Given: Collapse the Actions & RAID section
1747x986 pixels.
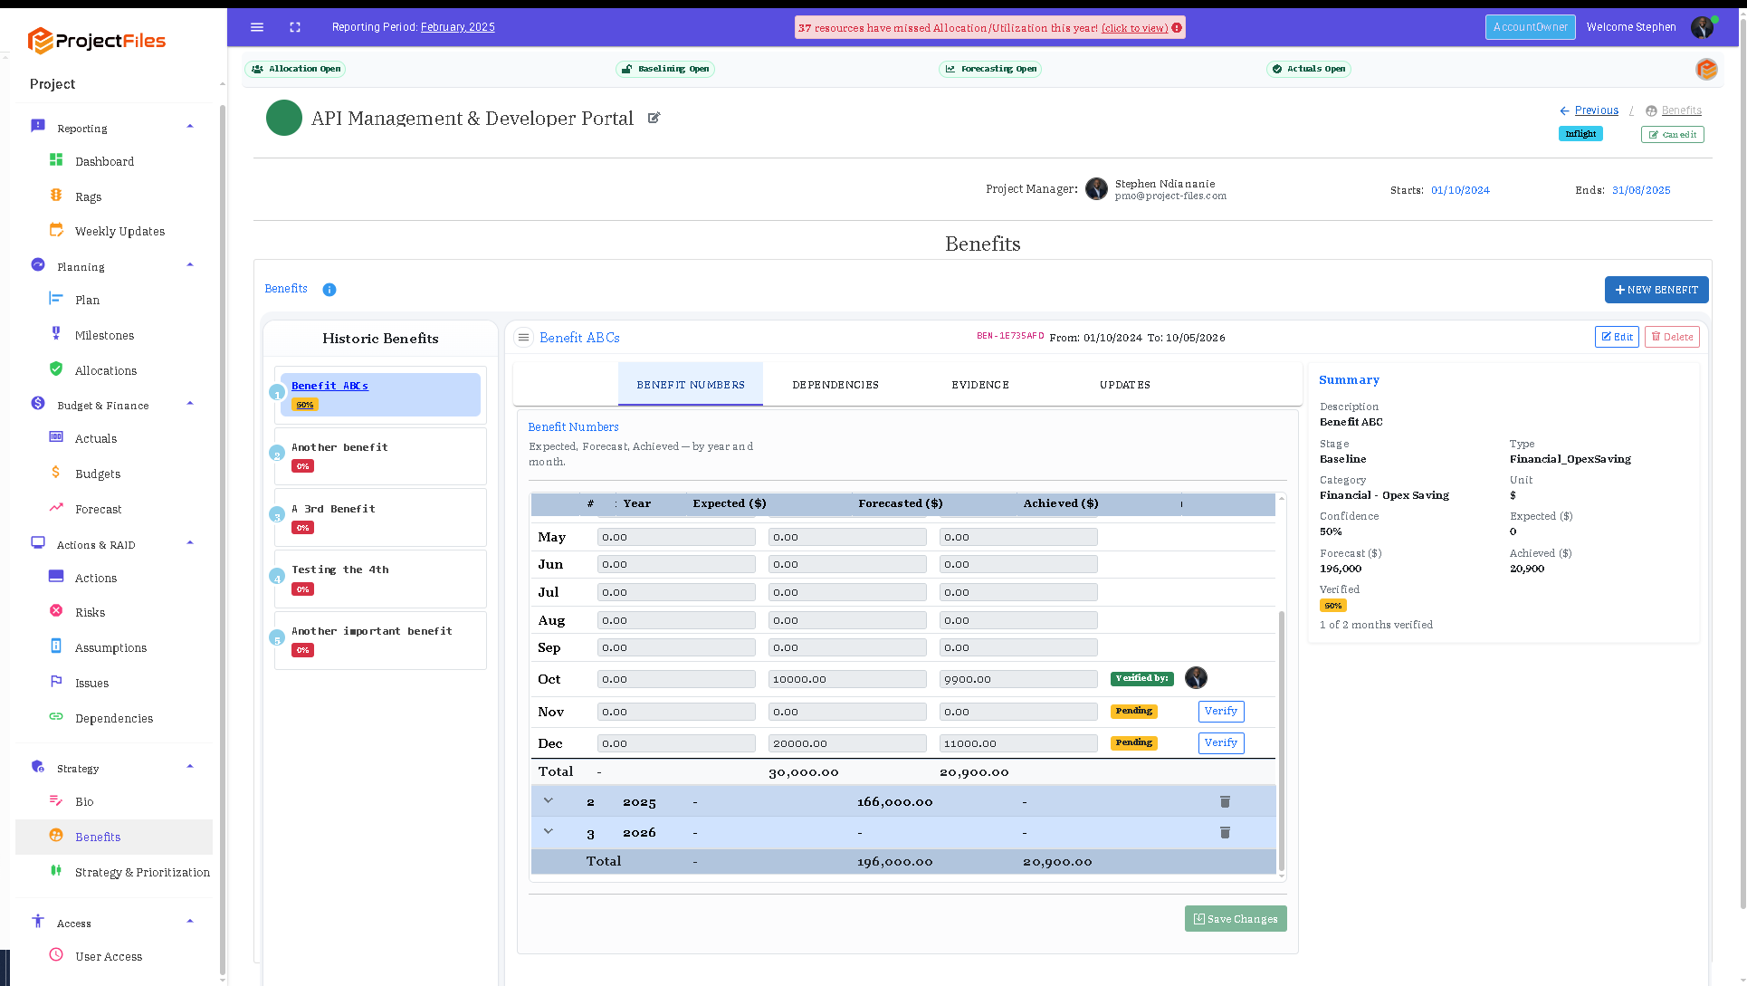Looking at the screenshot, I should 190,543.
